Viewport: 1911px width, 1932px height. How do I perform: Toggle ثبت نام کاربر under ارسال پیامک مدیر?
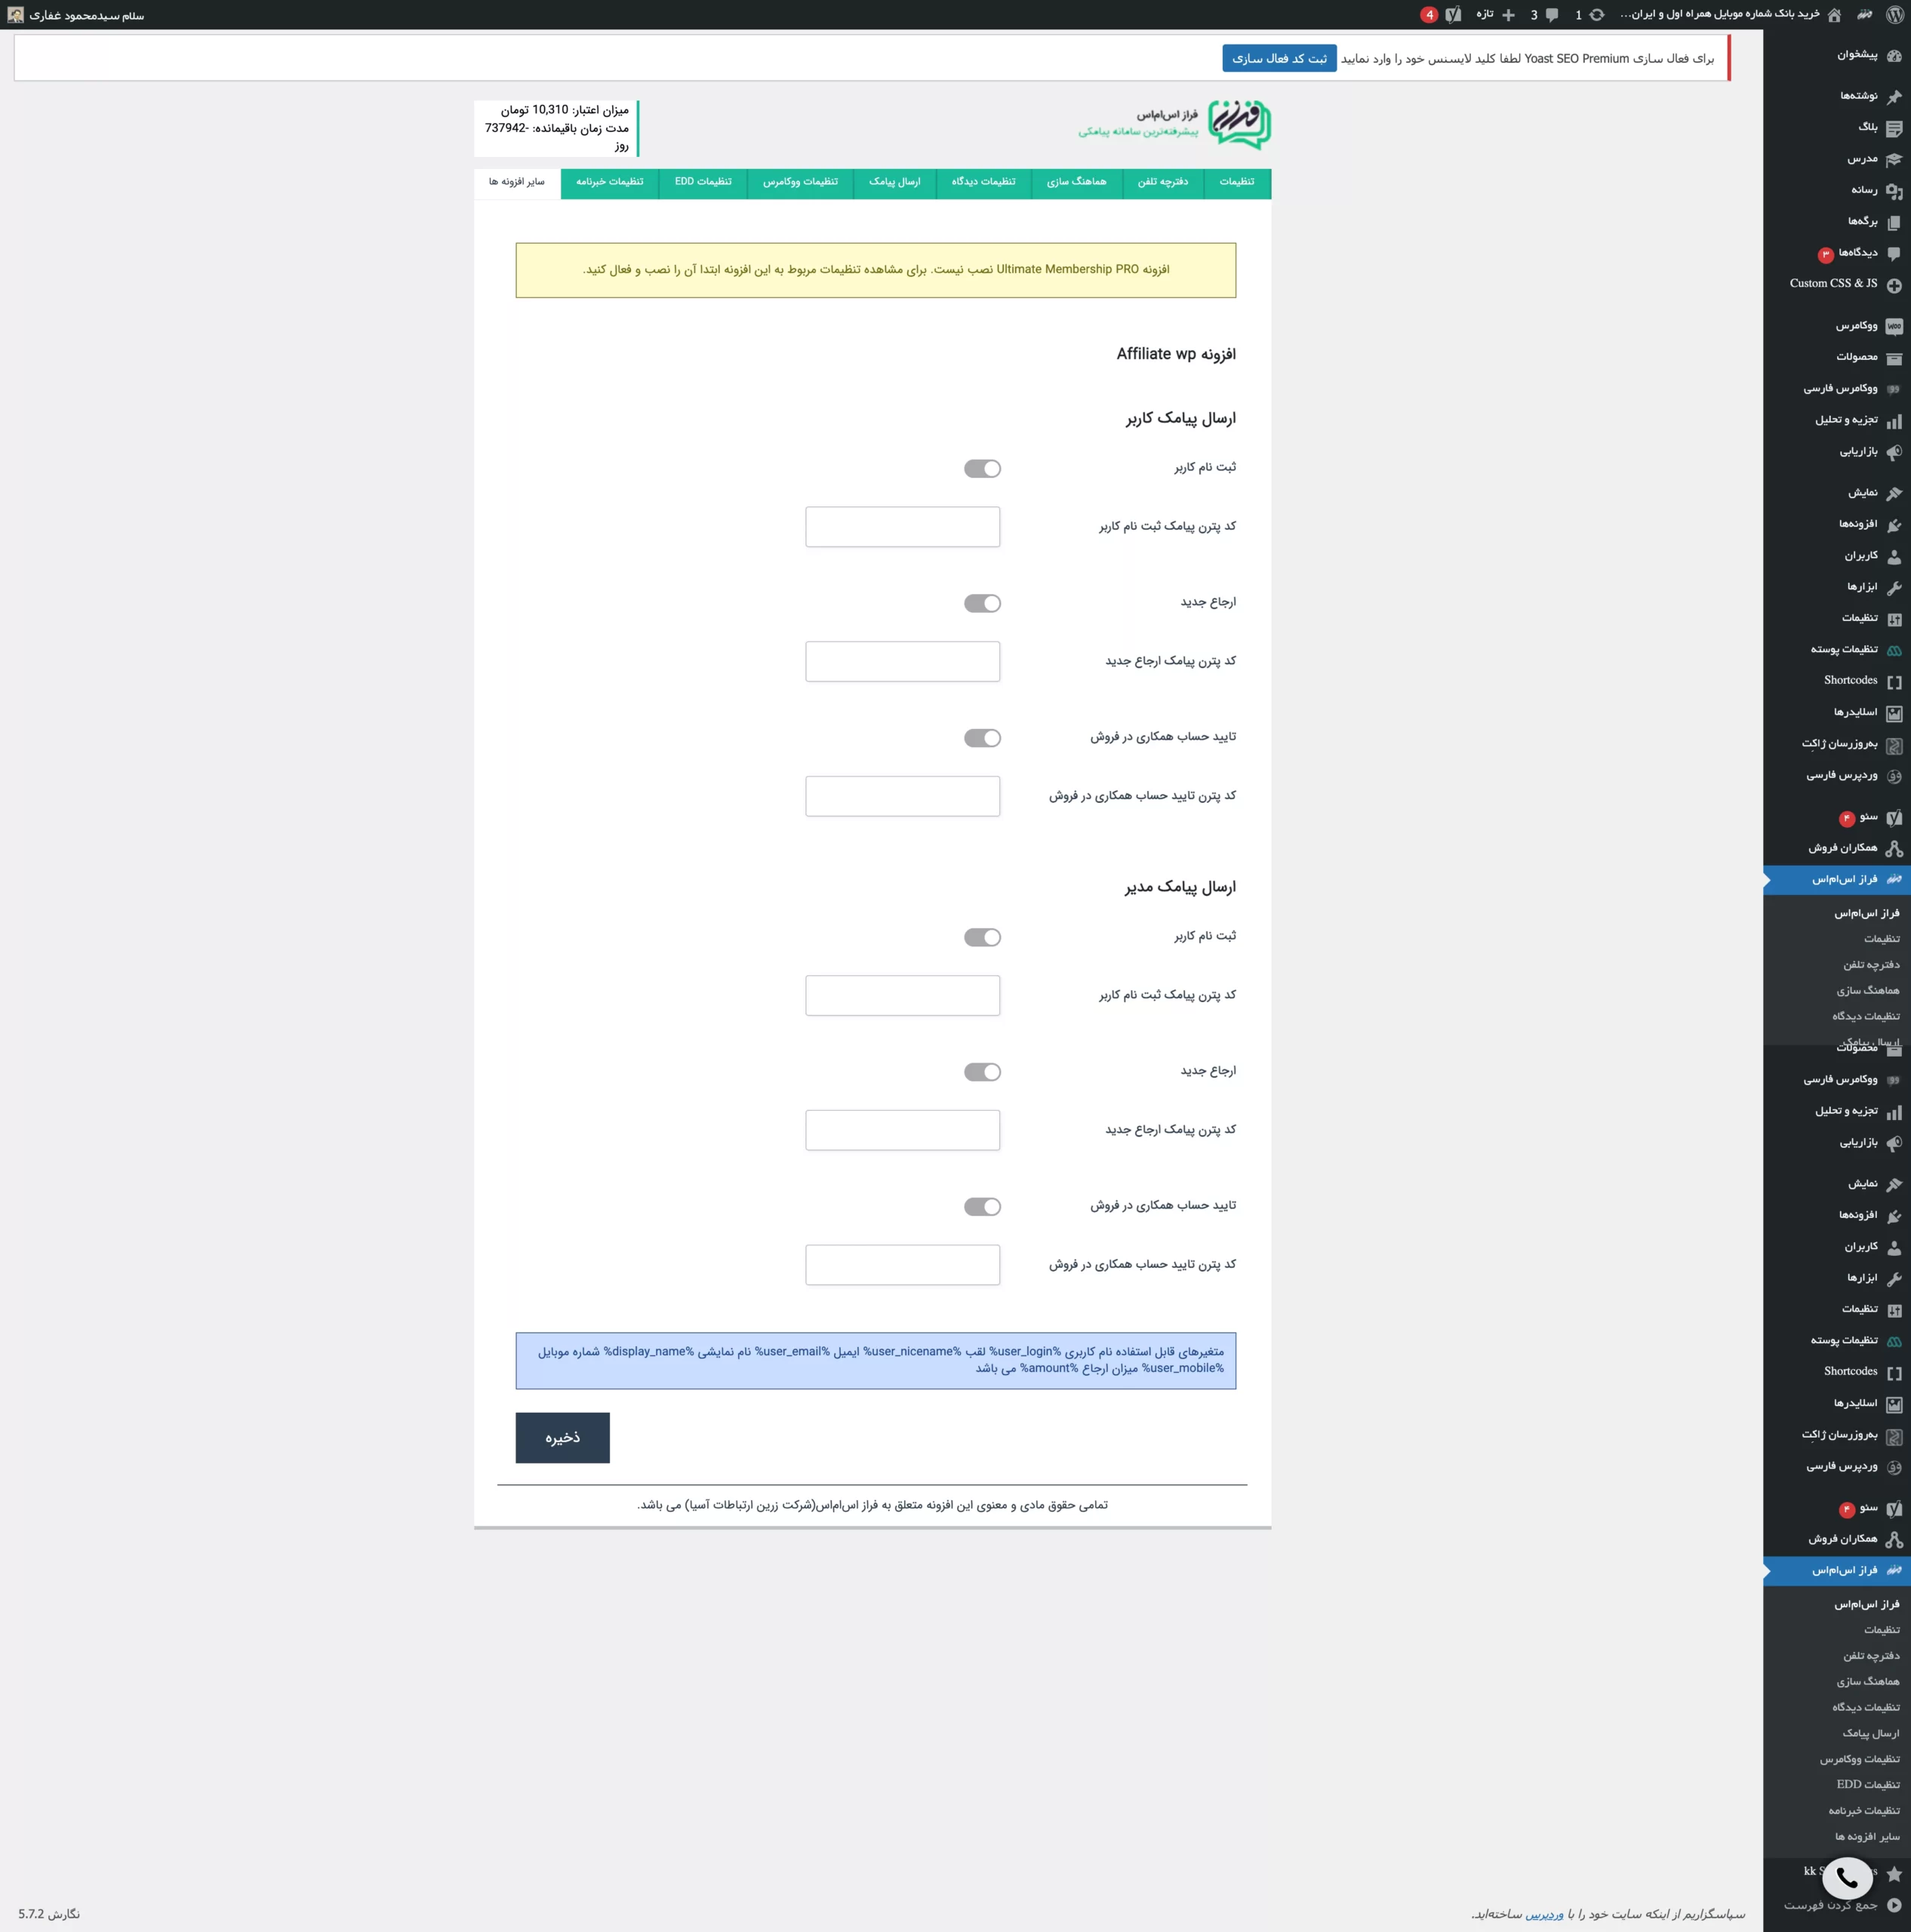[982, 937]
